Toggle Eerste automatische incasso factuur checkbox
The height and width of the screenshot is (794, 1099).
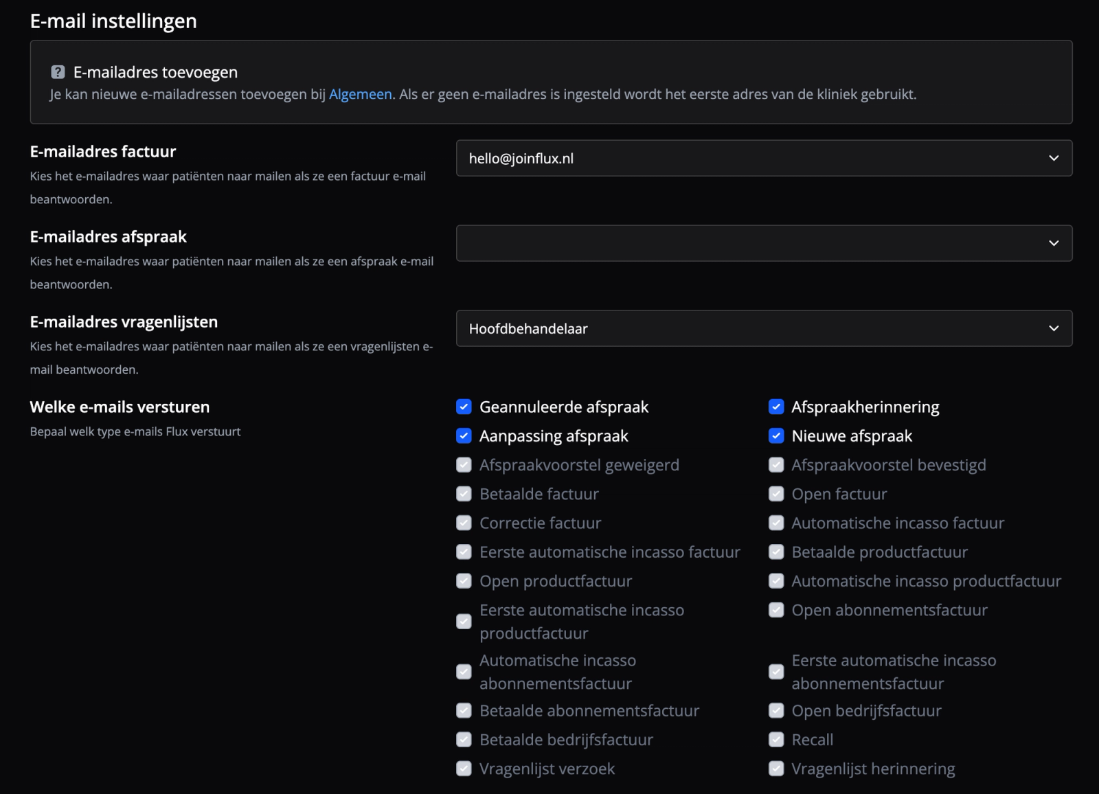tap(464, 552)
